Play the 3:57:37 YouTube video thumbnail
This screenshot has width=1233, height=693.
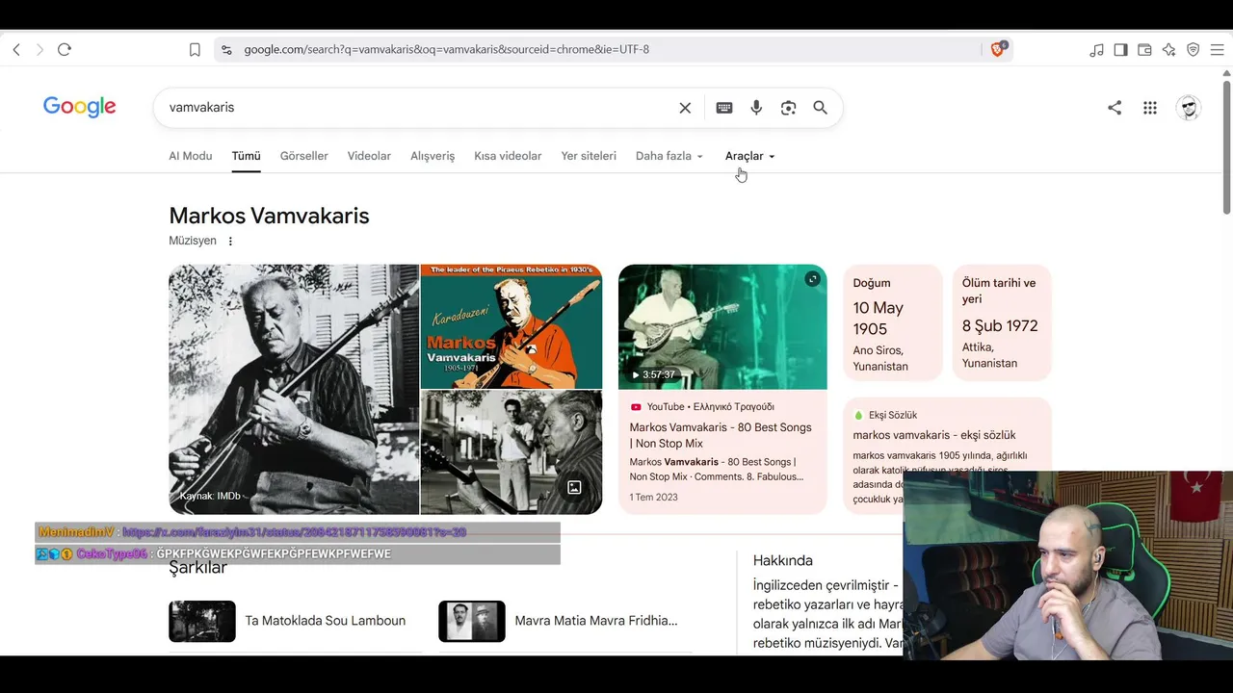[x=722, y=326]
